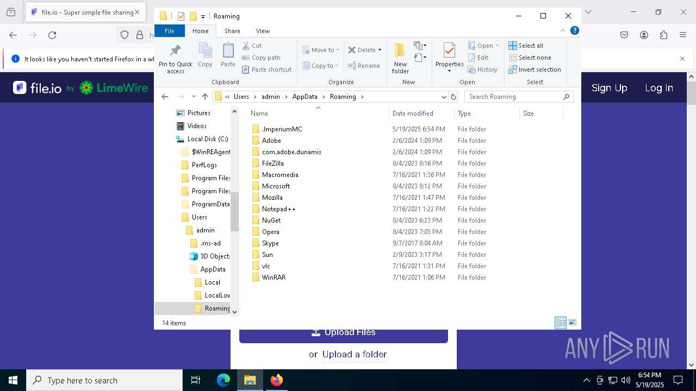Click Select all in ribbon
Image resolution: width=696 pixels, height=391 pixels.
[x=526, y=46]
